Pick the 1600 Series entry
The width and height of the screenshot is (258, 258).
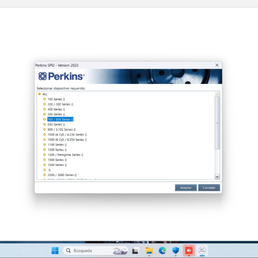pyautogui.click(x=57, y=165)
